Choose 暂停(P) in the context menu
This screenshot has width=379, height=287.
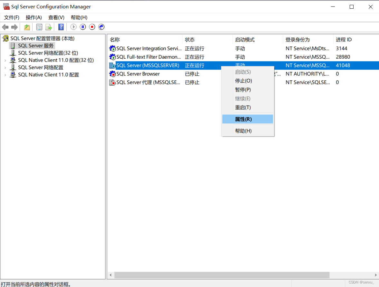point(248,90)
